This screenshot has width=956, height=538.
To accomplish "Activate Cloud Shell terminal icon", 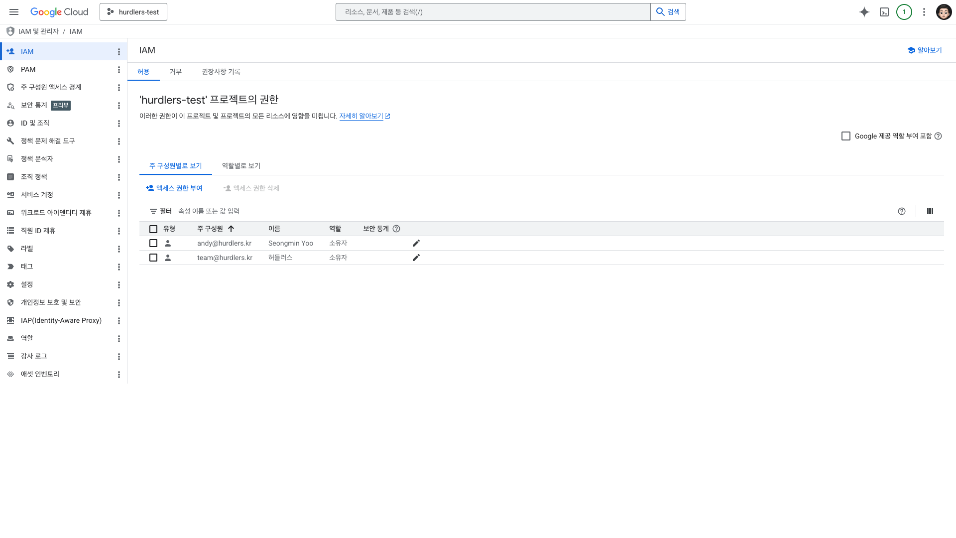I will tap(884, 12).
